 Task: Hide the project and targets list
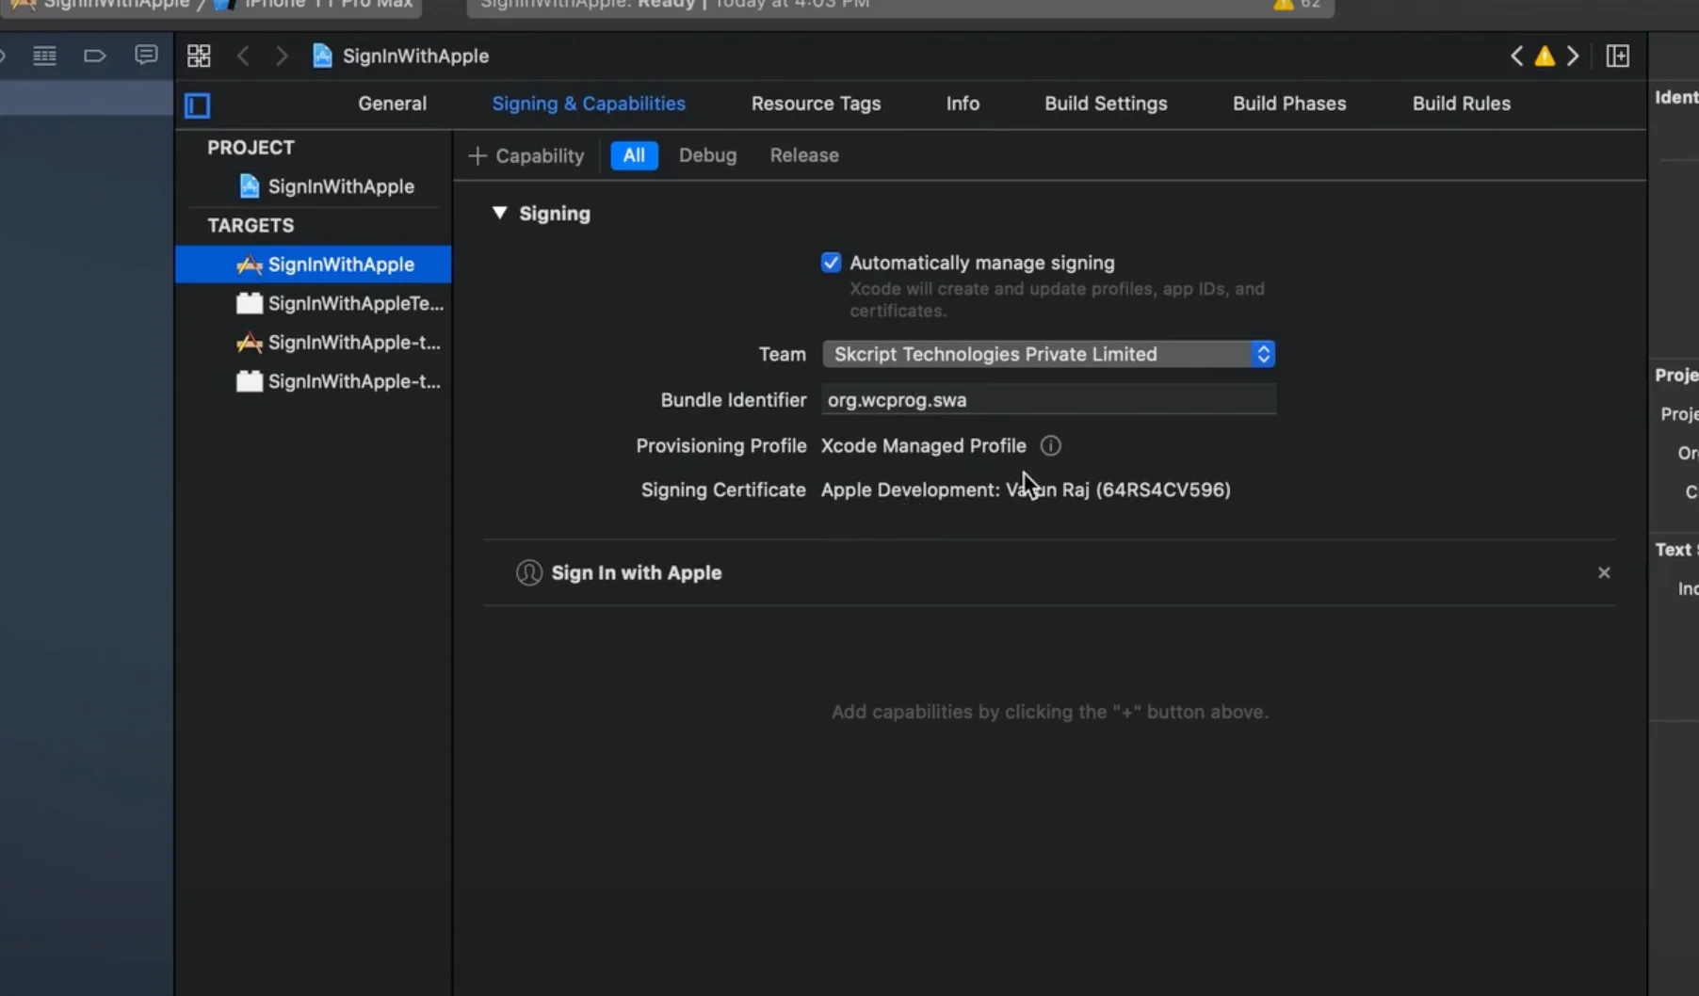coord(198,105)
